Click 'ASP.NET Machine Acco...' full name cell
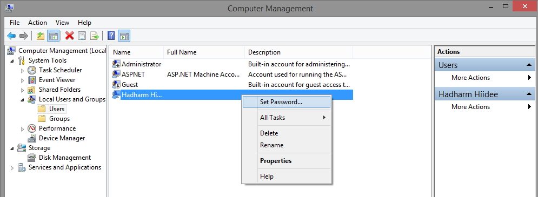This screenshot has height=197, width=538. (x=203, y=74)
